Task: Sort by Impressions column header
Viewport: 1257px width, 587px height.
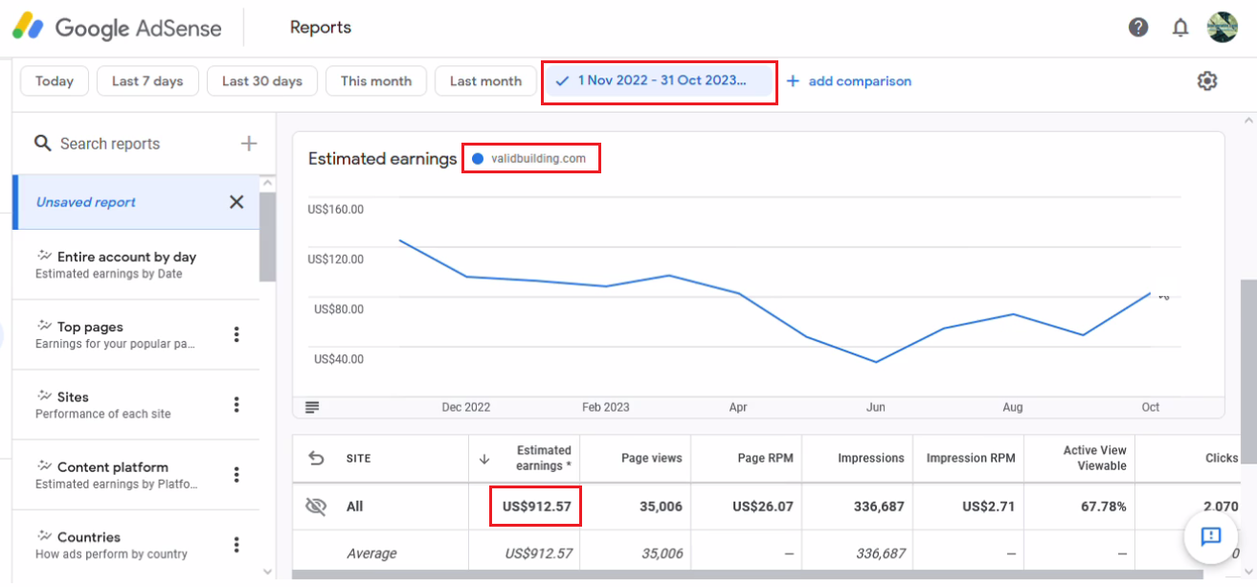Action: tap(871, 459)
